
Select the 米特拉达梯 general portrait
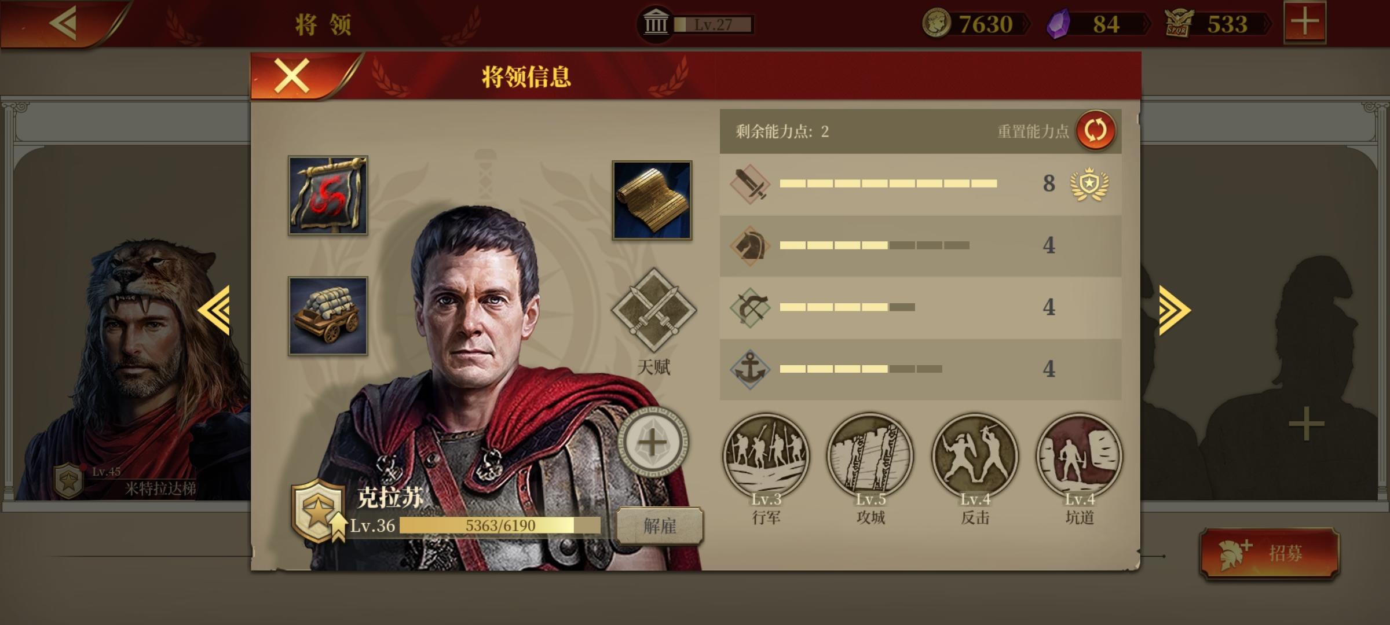coord(133,370)
